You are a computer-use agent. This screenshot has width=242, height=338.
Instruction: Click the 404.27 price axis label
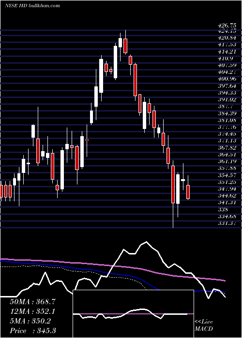pos(227,72)
